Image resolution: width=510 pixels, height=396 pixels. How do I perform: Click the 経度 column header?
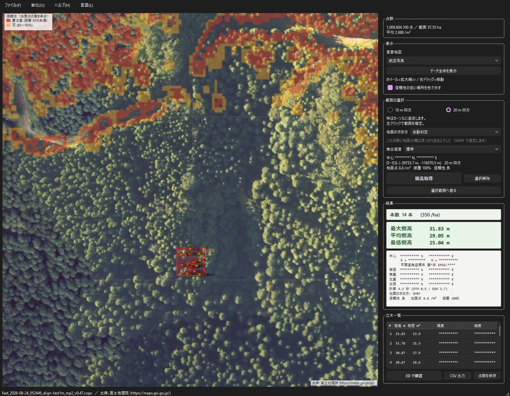[478, 326]
